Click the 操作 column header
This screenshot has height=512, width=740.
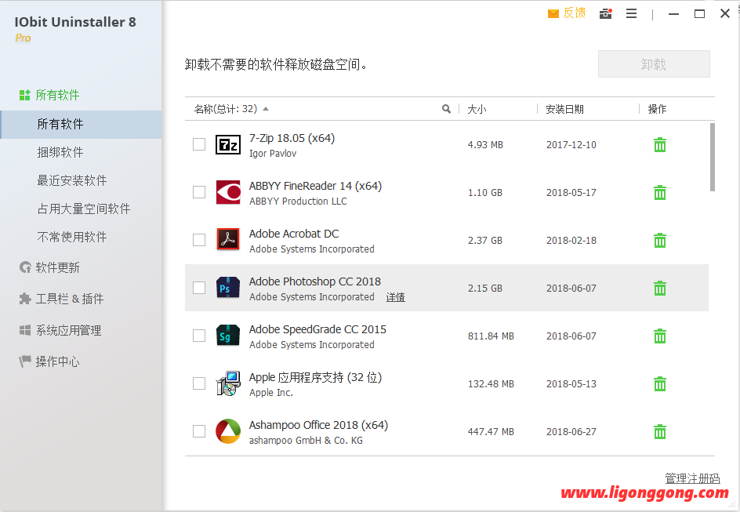(657, 110)
